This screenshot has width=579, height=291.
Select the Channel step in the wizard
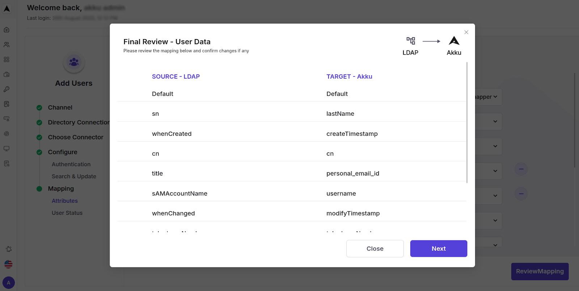(x=60, y=107)
